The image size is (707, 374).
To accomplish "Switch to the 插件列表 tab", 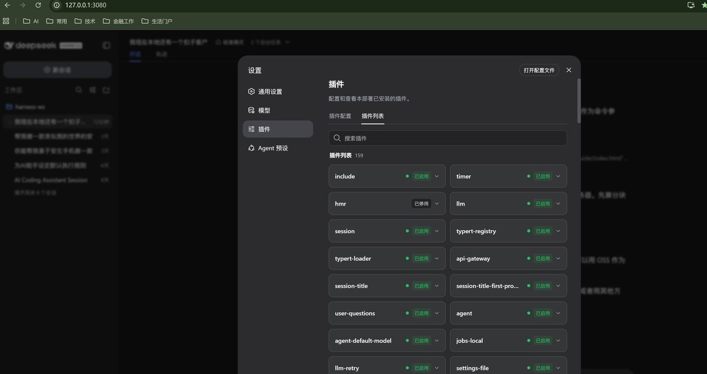I will 373,116.
